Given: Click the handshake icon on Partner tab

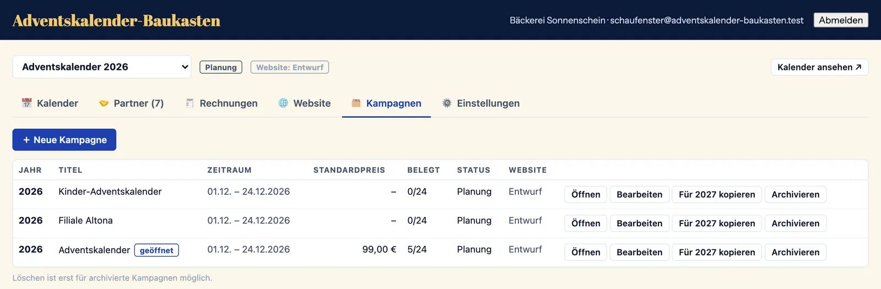Looking at the screenshot, I should [x=104, y=103].
